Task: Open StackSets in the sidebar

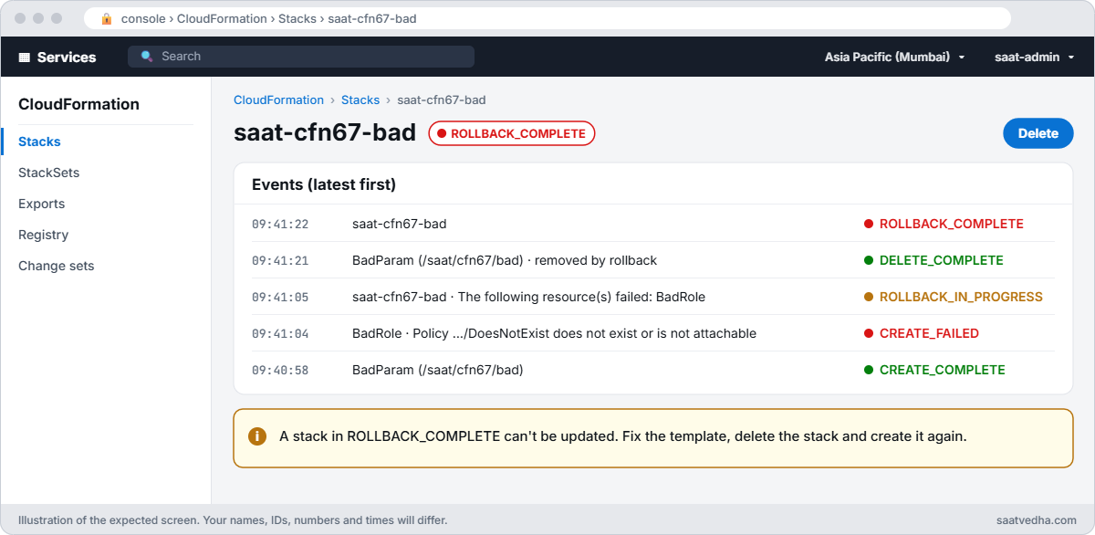Action: pyautogui.click(x=48, y=173)
